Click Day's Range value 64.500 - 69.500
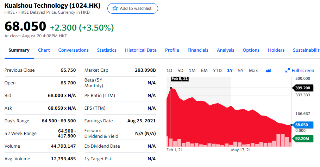This screenshot has width=320, height=167. [59, 121]
